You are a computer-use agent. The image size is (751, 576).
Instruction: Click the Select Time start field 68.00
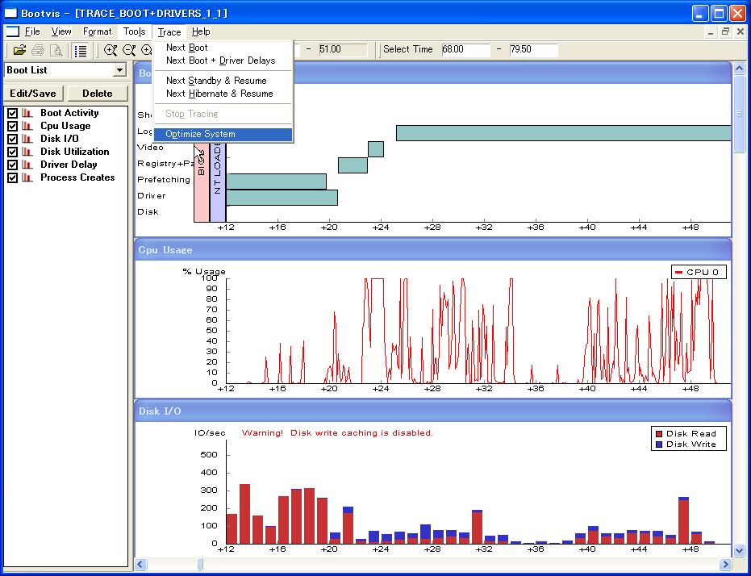(465, 49)
